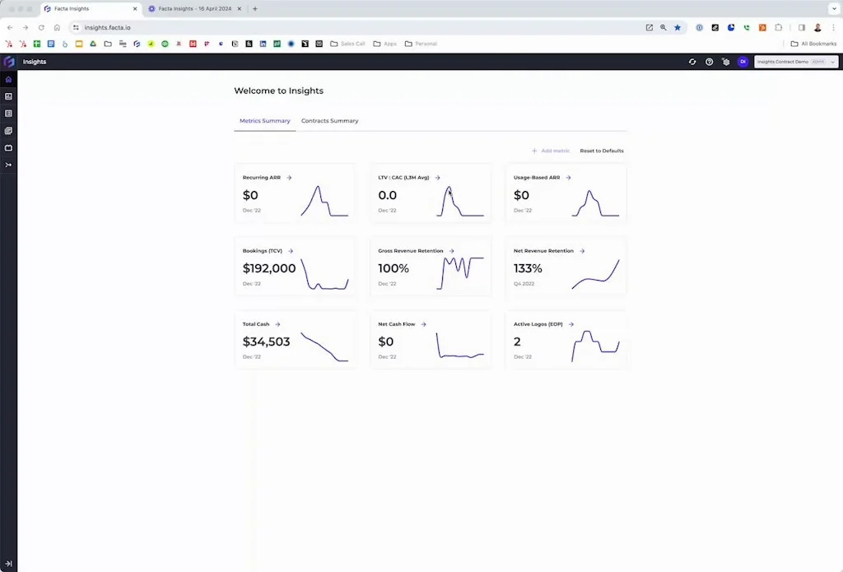Click the pin icon at the sidebar bottom
This screenshot has height=572, width=843.
[x=8, y=165]
